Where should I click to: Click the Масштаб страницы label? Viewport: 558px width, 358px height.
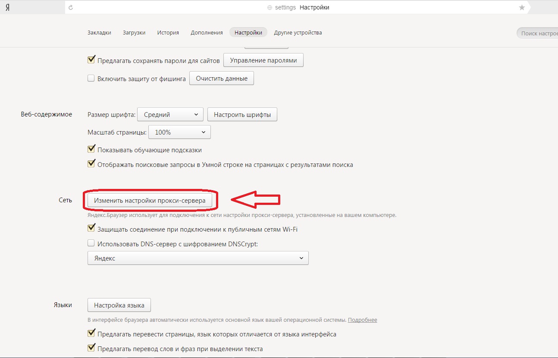[117, 132]
